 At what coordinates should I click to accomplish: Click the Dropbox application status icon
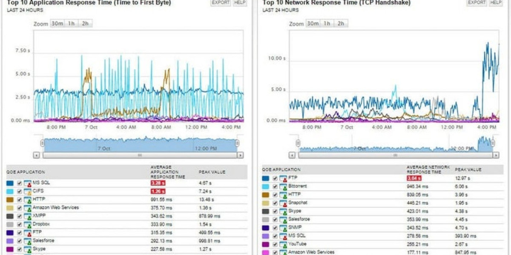click(28, 224)
